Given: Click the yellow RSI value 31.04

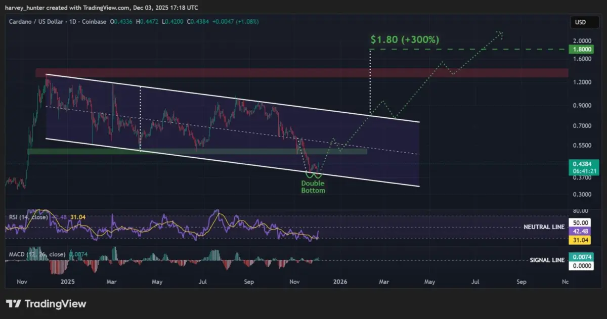Looking at the screenshot, I should tap(581, 240).
